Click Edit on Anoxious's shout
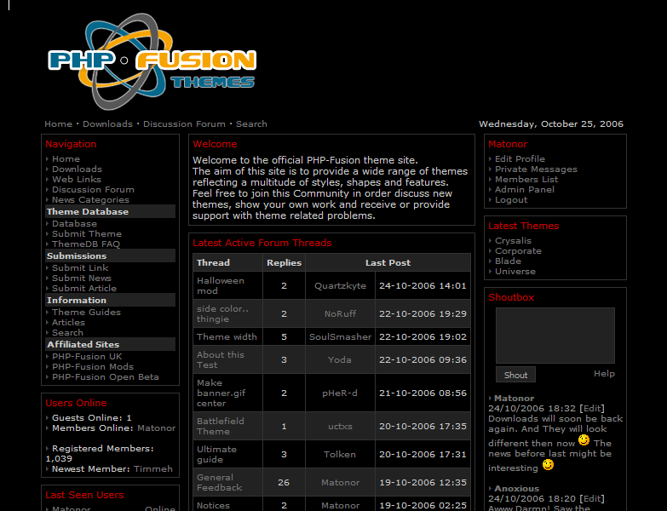The width and height of the screenshot is (667, 511). point(592,499)
